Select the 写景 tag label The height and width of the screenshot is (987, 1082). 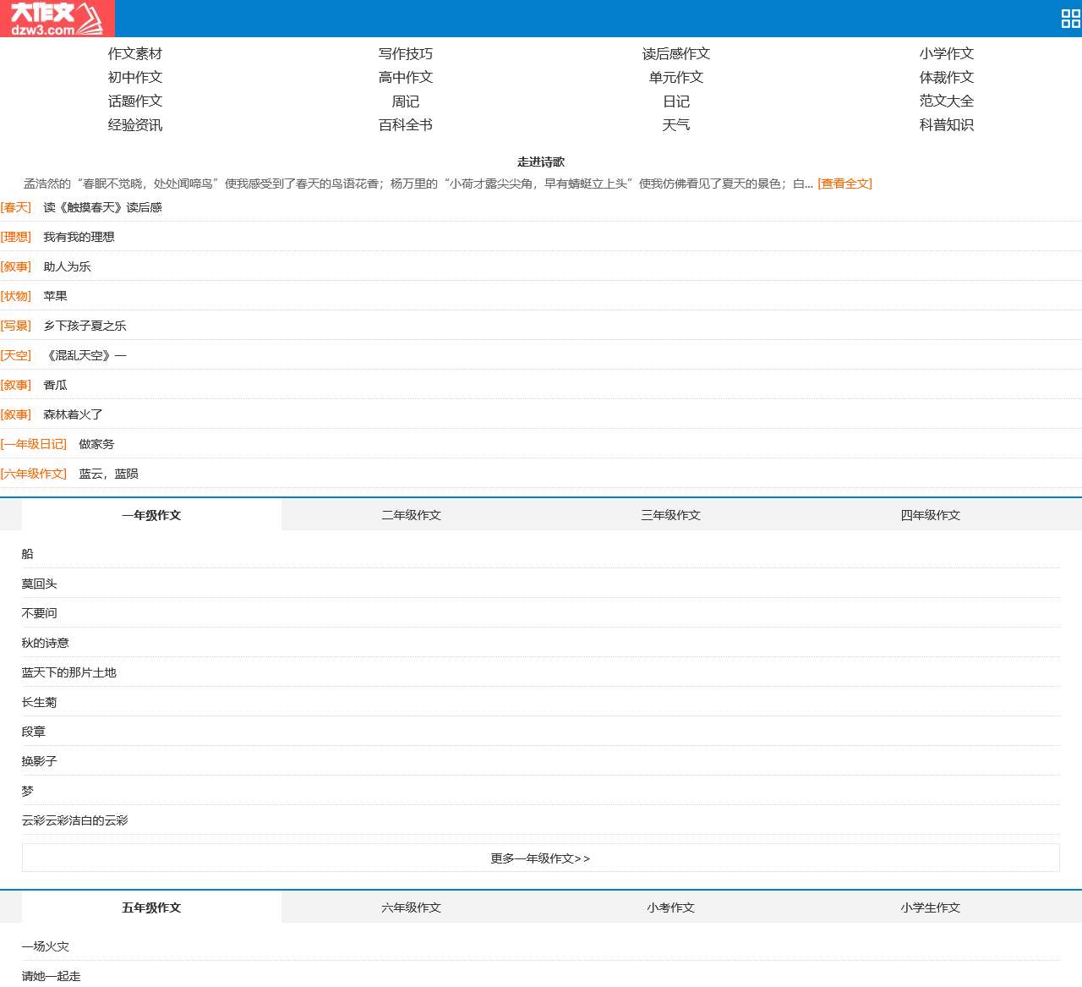click(16, 326)
